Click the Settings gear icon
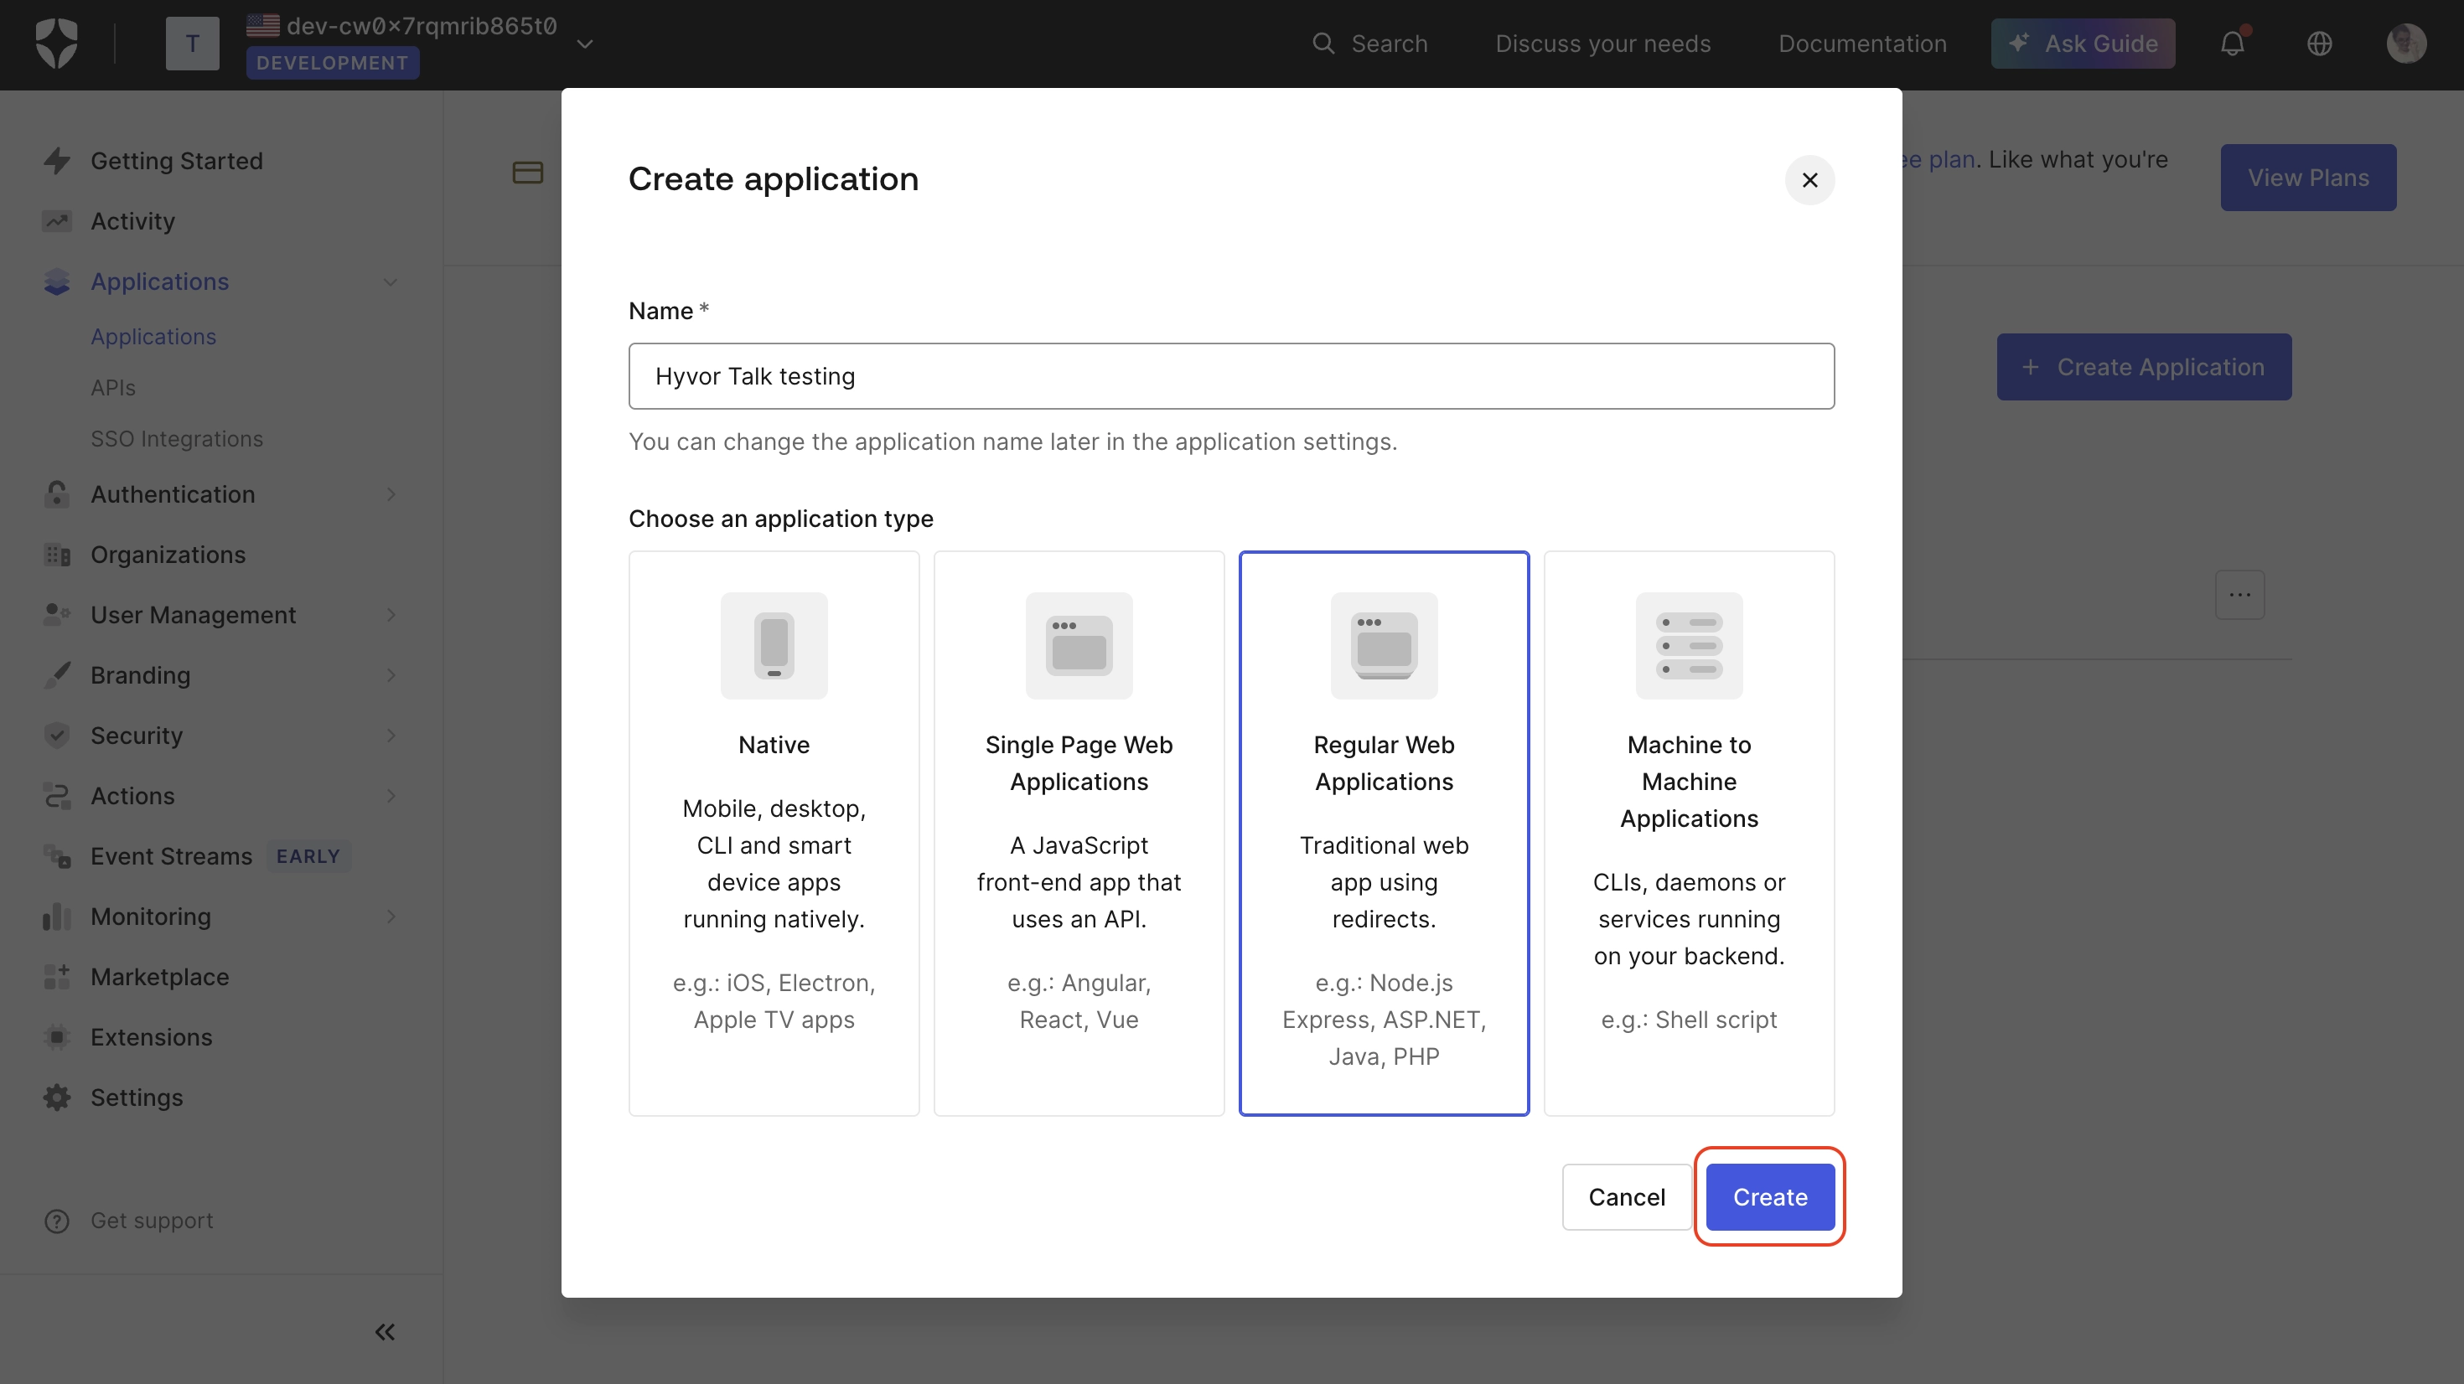The width and height of the screenshot is (2464, 1384). coord(56,1097)
